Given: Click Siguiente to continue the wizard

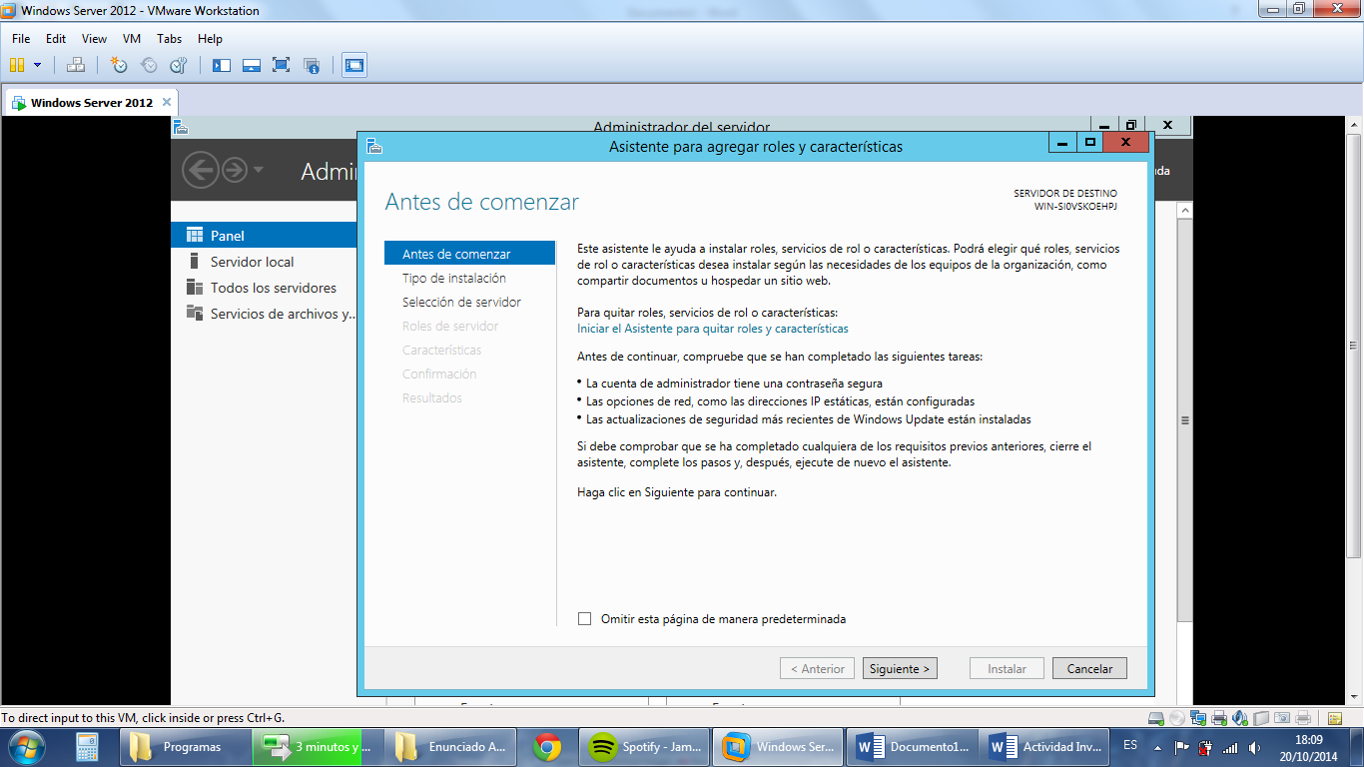Looking at the screenshot, I should pyautogui.click(x=900, y=668).
